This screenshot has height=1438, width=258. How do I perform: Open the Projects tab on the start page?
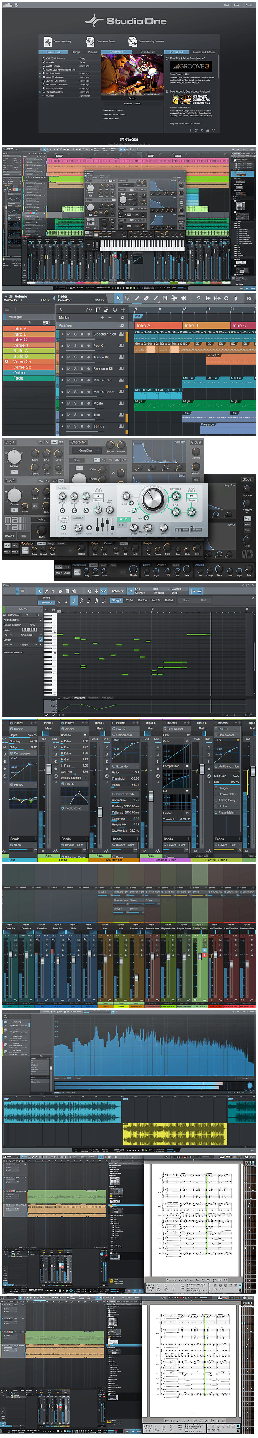92,52
